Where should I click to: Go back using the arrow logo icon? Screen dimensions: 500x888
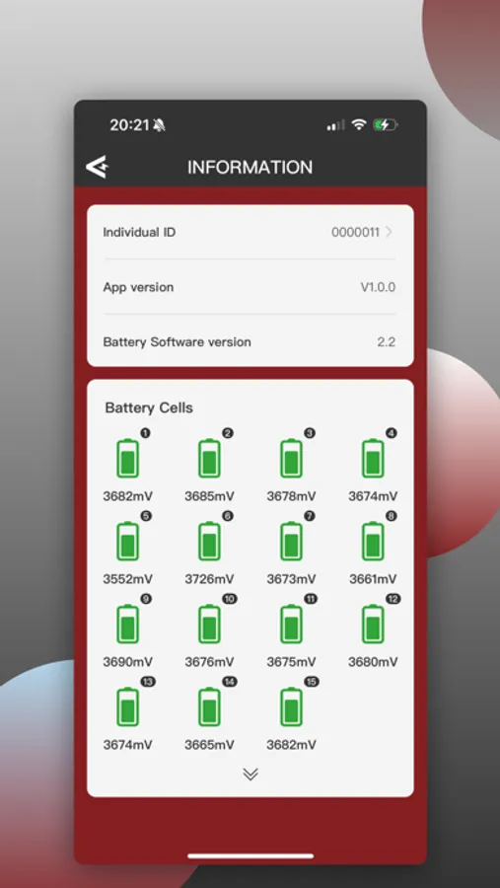pos(97,167)
